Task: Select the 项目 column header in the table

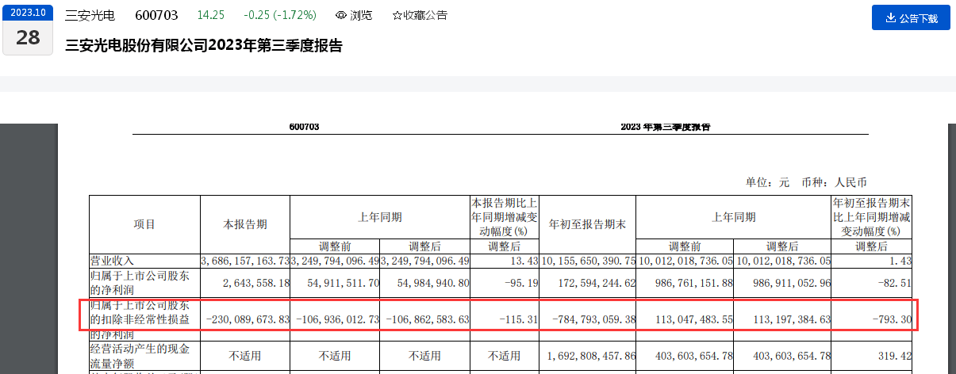Action: (144, 224)
